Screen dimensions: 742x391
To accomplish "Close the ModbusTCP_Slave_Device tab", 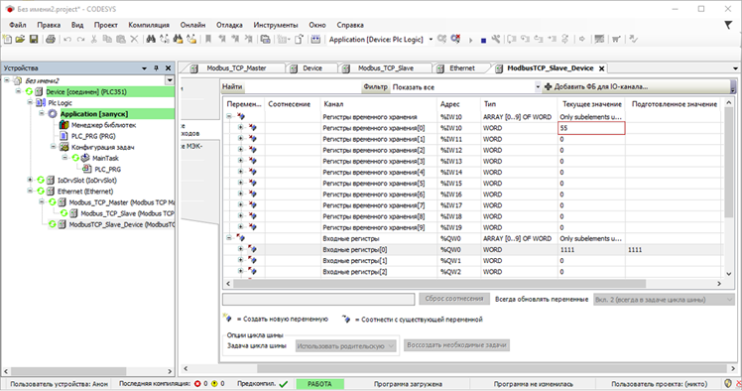I will [601, 68].
